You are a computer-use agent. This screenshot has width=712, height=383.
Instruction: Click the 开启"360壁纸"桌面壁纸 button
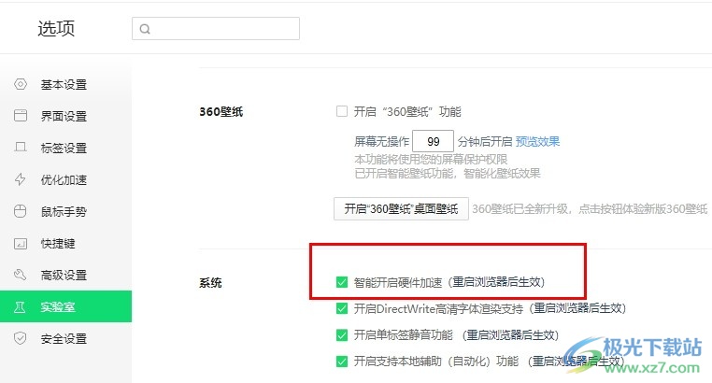[x=401, y=208]
